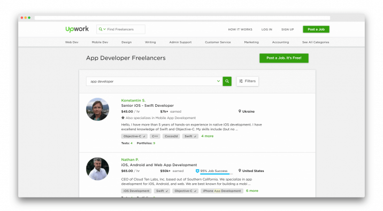Select the Objective-C skill tag for Konstantin
Screen dimensions: 383x211
point(134,136)
